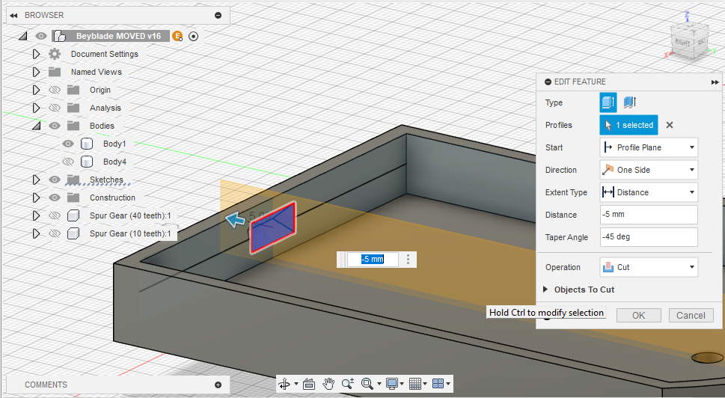Viewport: 725px width, 398px height.
Task: Hide the Construction folder using its eye icon
Action: (x=55, y=198)
